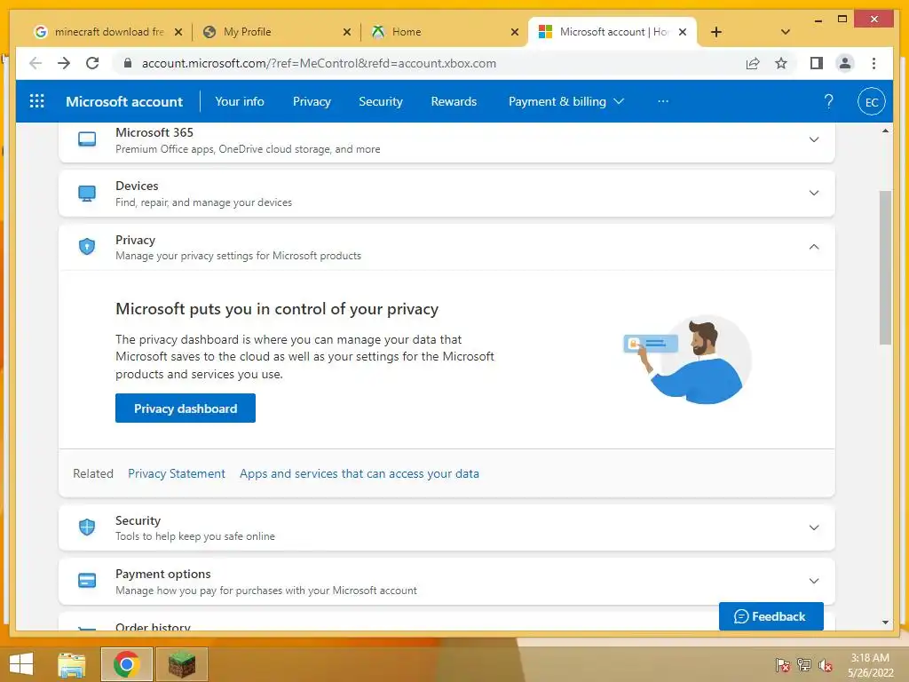Click the Order history section heading

coord(153,626)
